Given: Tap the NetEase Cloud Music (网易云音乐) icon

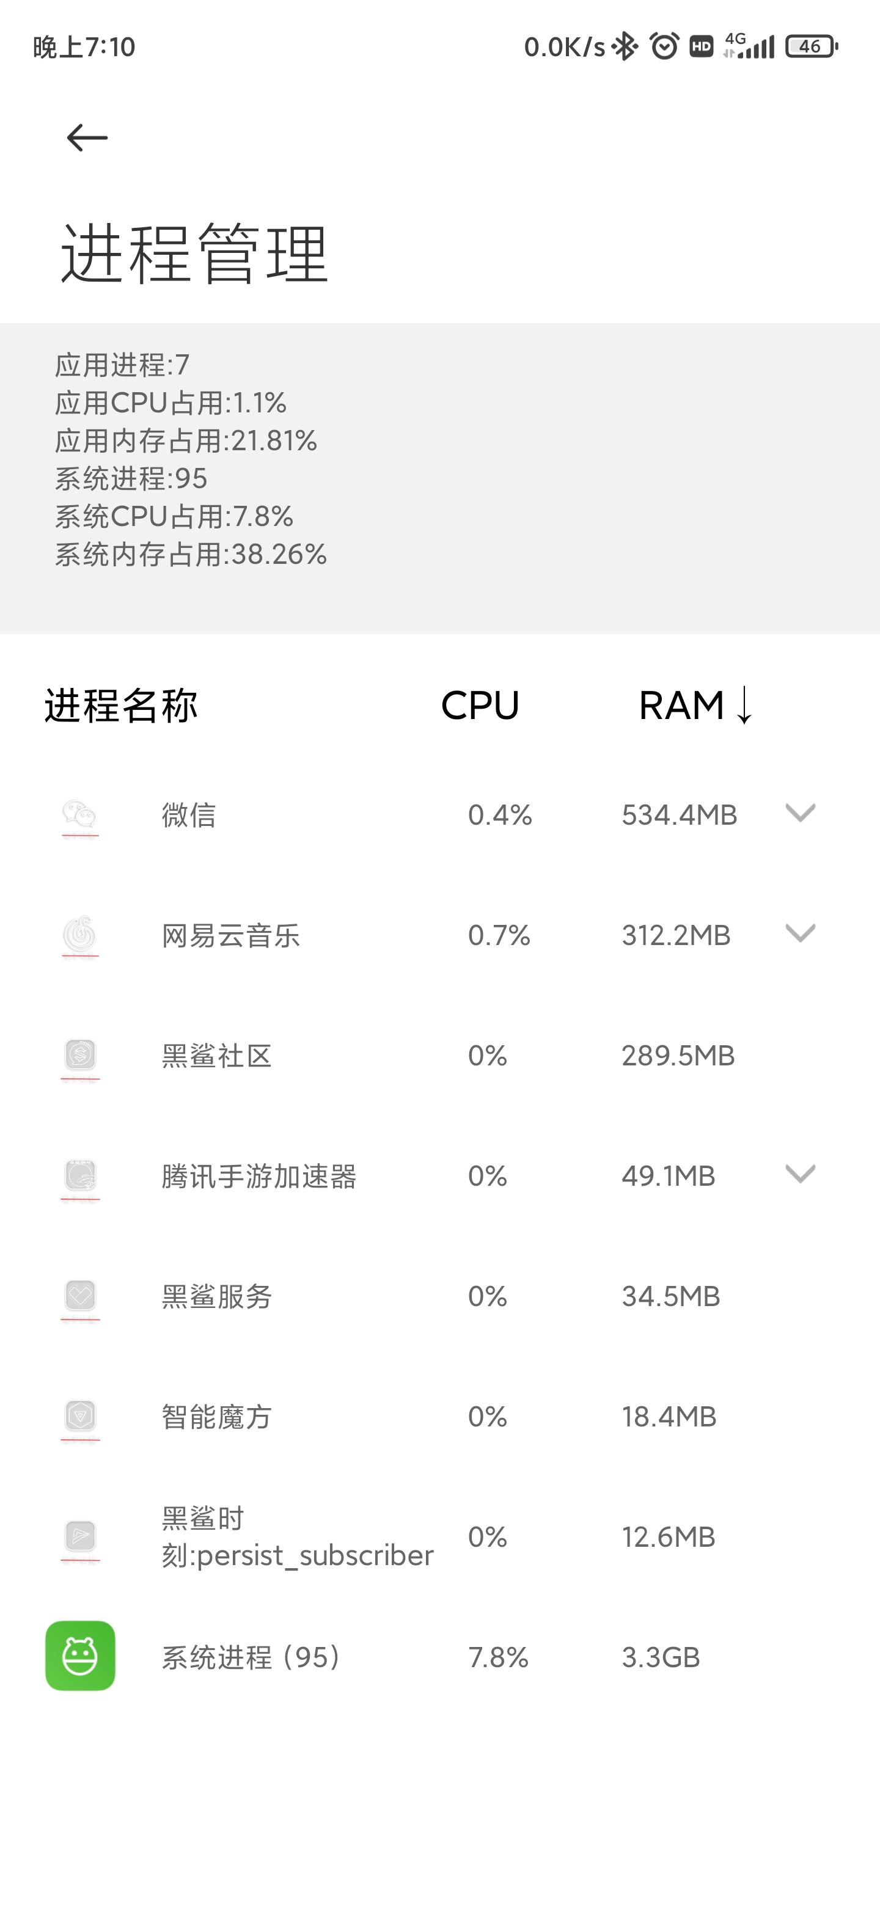Looking at the screenshot, I should coord(80,935).
